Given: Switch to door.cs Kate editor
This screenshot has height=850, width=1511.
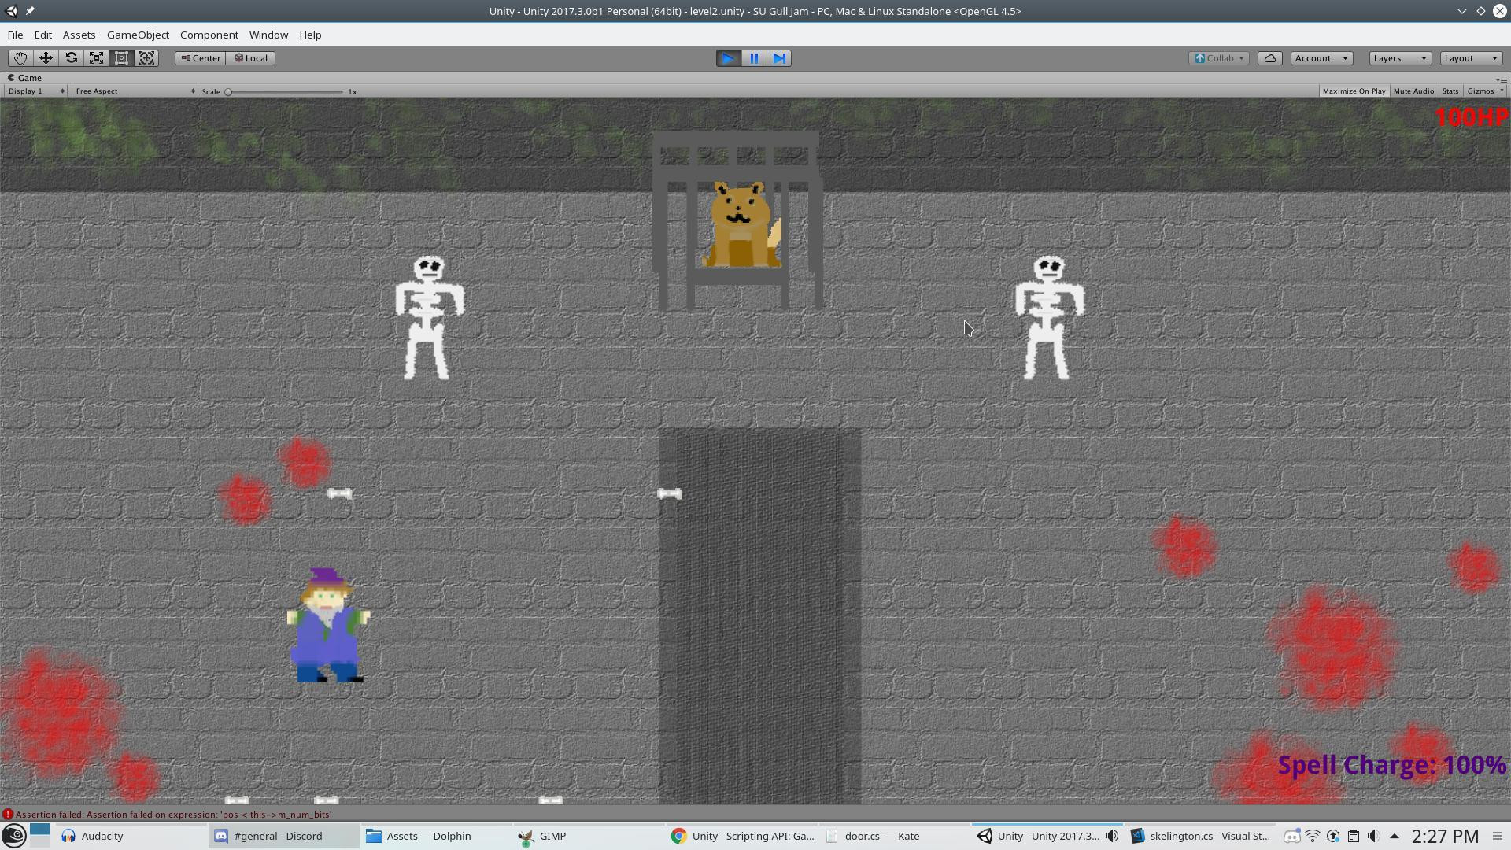Looking at the screenshot, I should coord(895,836).
